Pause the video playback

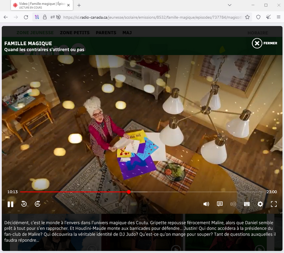click(x=11, y=204)
